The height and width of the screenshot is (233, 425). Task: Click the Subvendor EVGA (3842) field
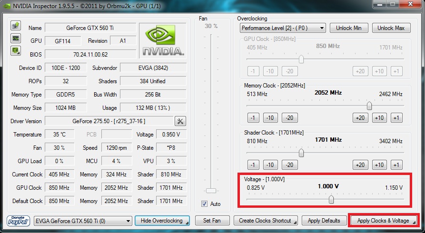(x=153, y=68)
